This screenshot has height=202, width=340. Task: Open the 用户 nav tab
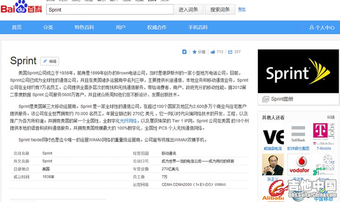121,27
